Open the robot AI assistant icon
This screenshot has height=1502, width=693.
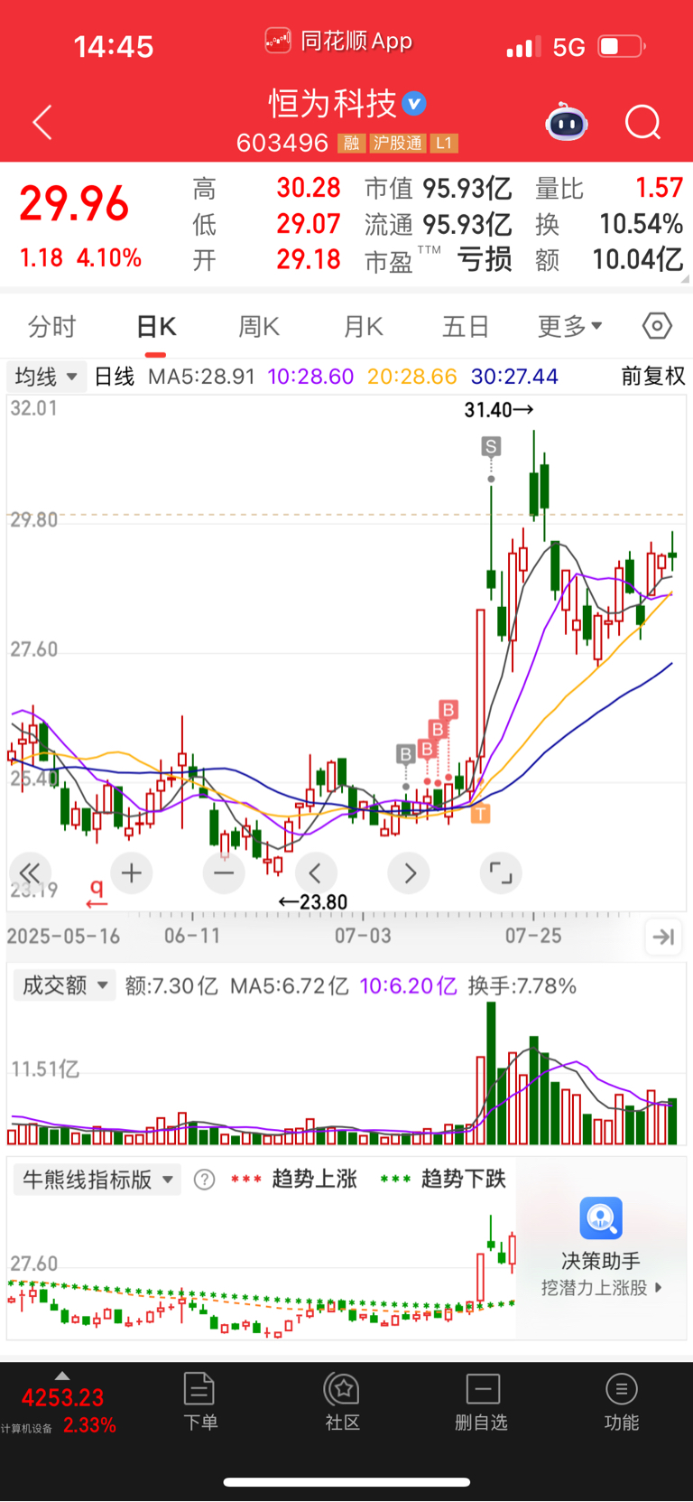coord(567,122)
